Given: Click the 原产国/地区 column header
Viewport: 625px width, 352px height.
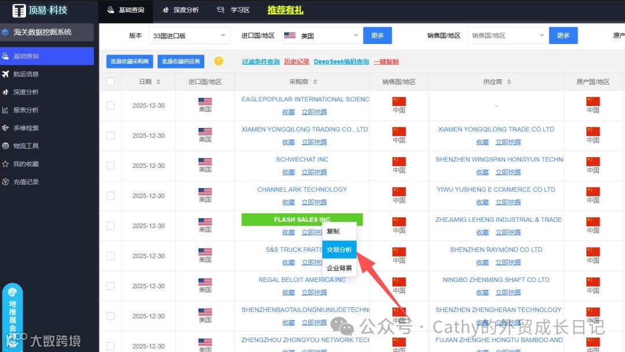Looking at the screenshot, I should [x=593, y=82].
